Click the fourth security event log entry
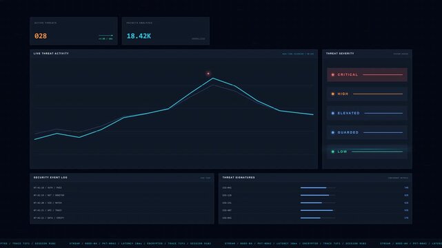 tap(48, 211)
